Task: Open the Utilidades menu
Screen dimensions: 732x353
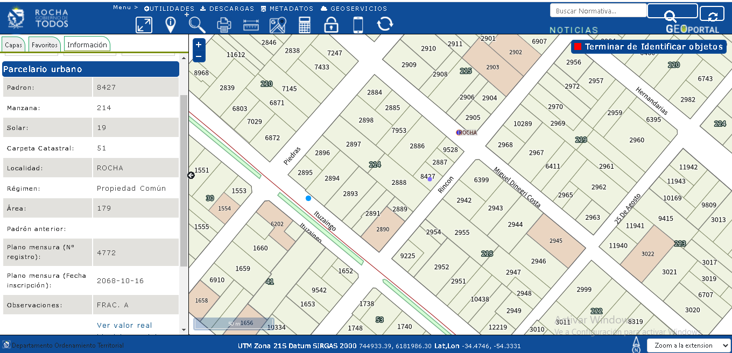Action: (x=170, y=9)
